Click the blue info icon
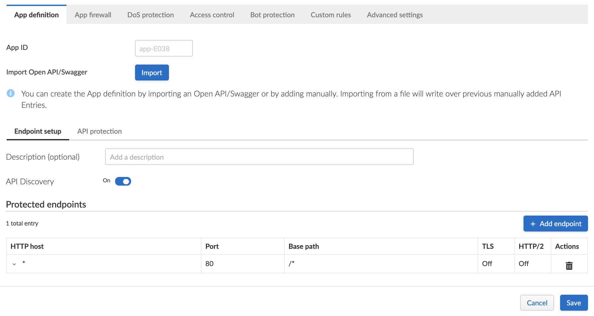This screenshot has width=594, height=316. coord(11,93)
